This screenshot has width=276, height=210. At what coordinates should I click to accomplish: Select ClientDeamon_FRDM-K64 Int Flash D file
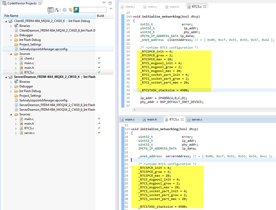click(x=57, y=30)
